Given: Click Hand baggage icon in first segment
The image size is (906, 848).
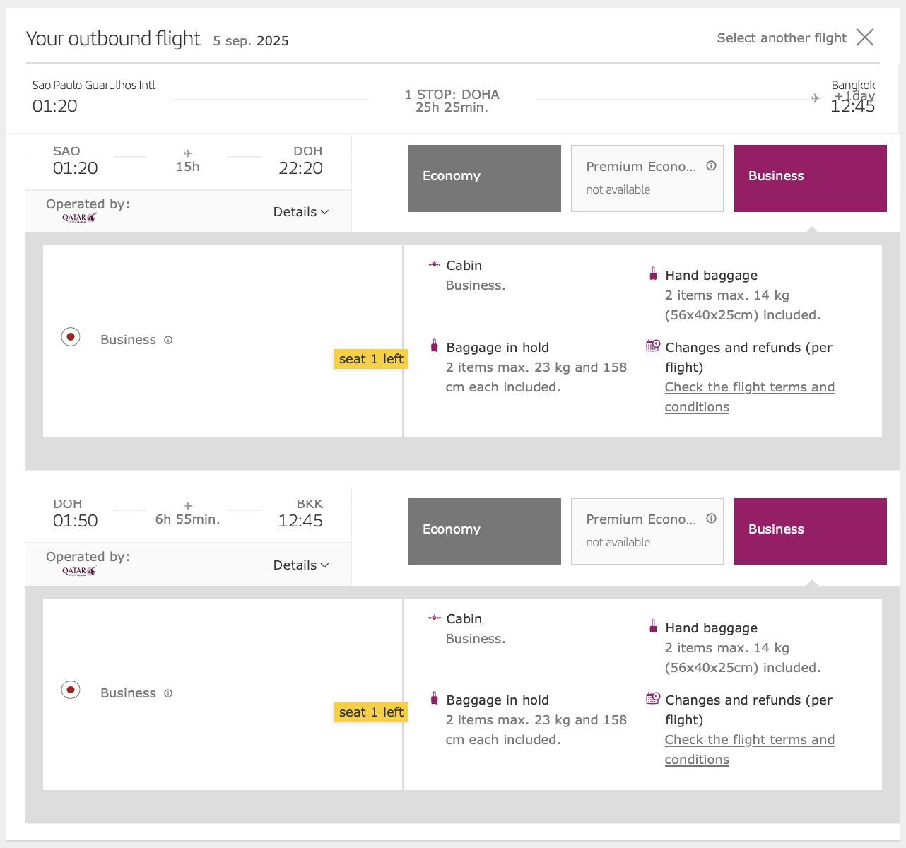Looking at the screenshot, I should (653, 273).
